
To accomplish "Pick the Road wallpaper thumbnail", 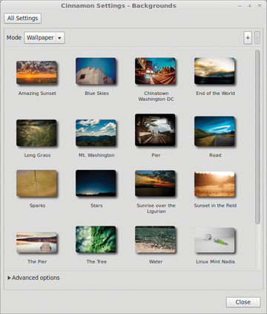I will 214,131.
